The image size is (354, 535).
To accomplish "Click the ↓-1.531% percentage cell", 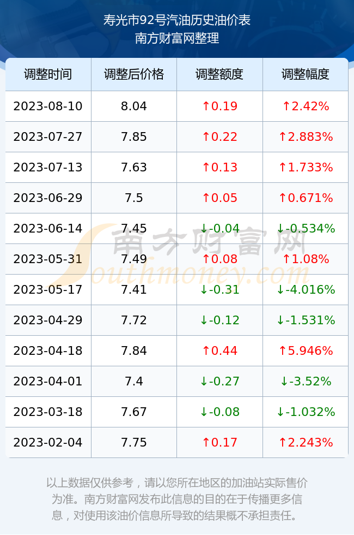I will pyautogui.click(x=306, y=320).
